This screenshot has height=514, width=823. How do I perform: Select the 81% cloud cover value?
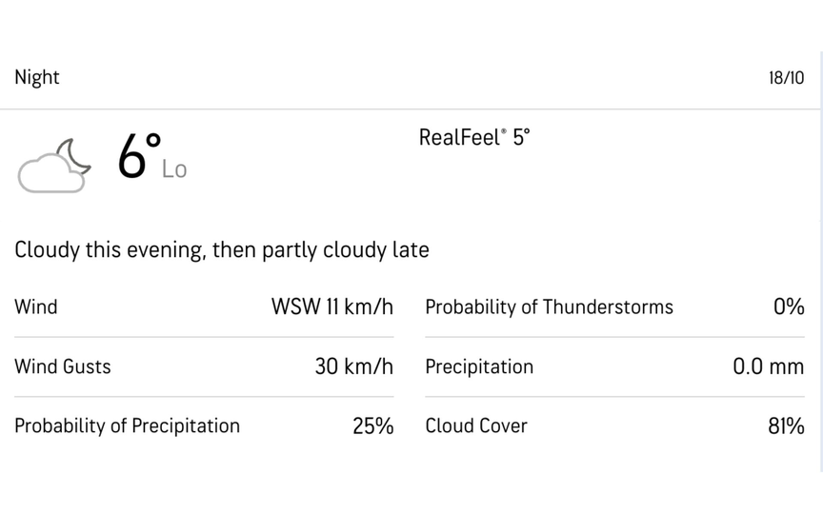pyautogui.click(x=786, y=425)
